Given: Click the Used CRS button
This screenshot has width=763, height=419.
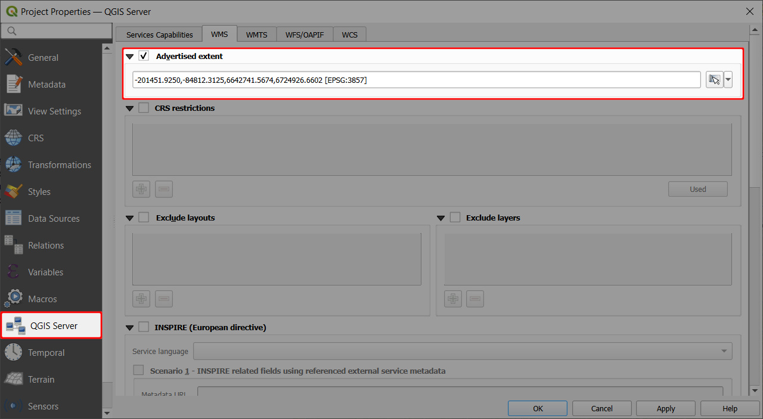Looking at the screenshot, I should point(698,189).
